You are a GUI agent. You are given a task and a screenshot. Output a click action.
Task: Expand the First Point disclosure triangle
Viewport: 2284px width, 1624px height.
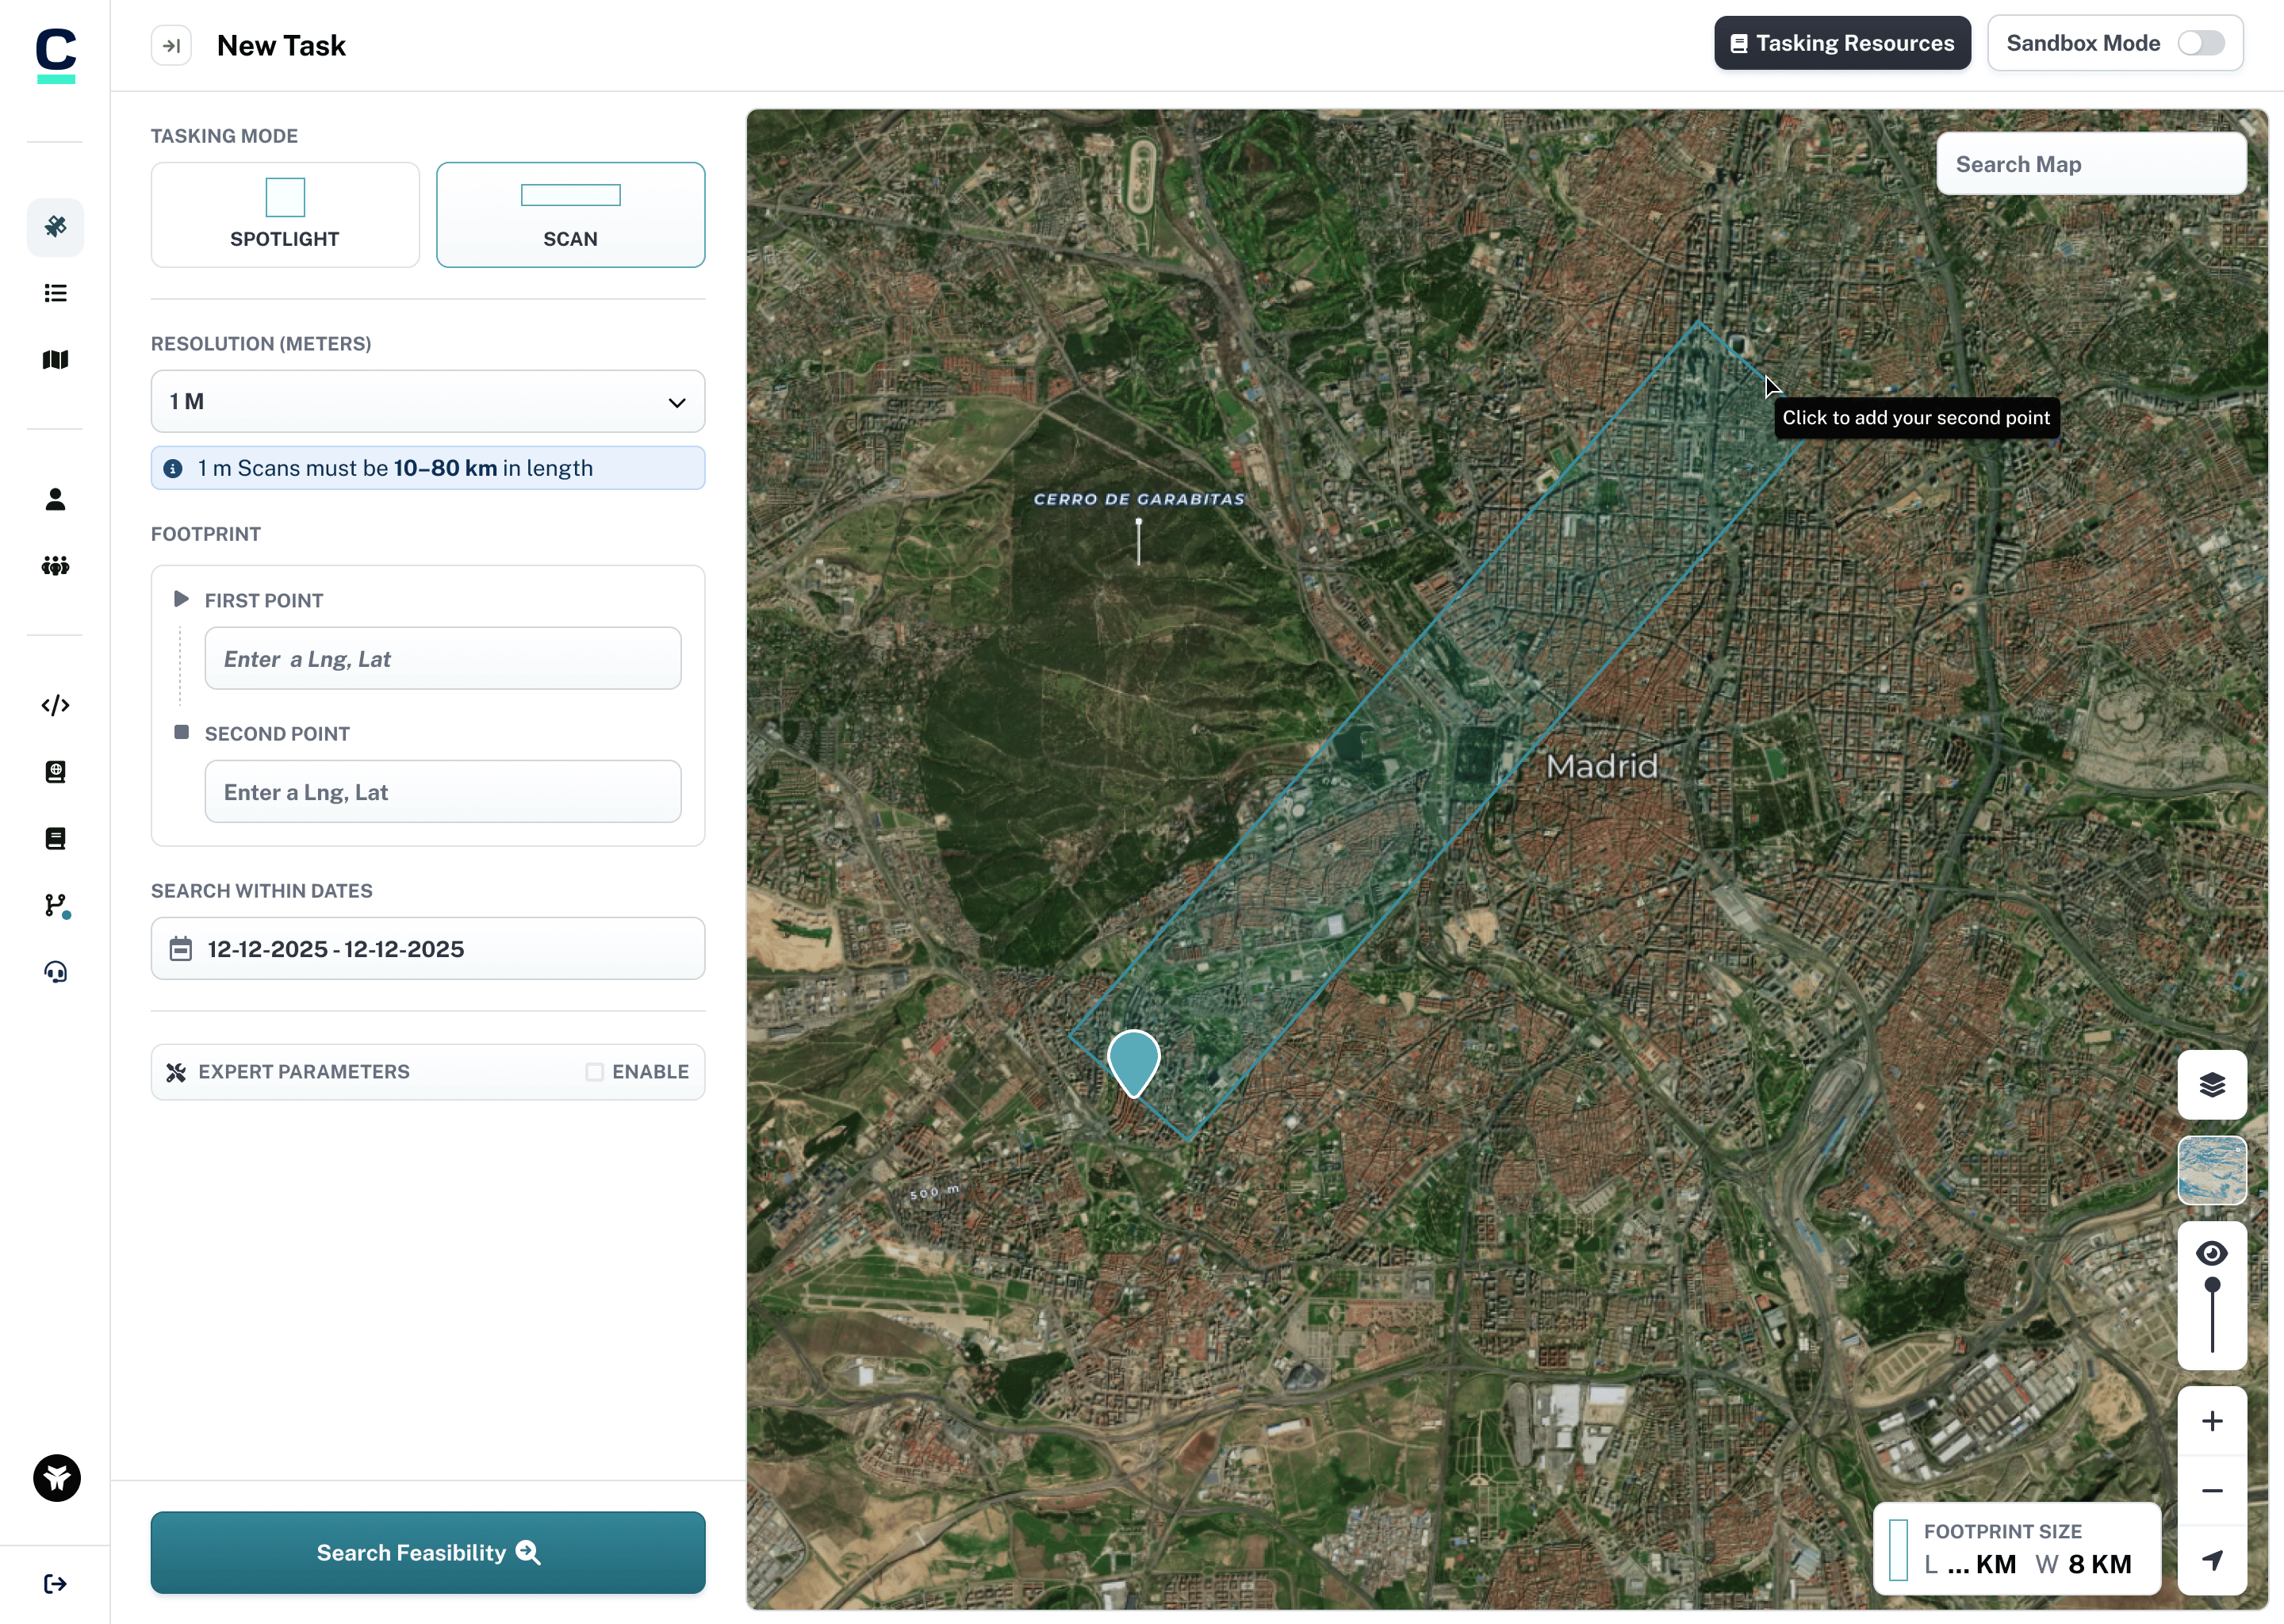(181, 600)
